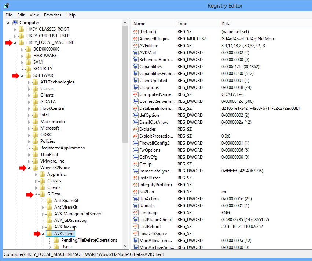Click the AVKClient open folder icon
The width and height of the screenshot is (312, 261).
(49, 234)
